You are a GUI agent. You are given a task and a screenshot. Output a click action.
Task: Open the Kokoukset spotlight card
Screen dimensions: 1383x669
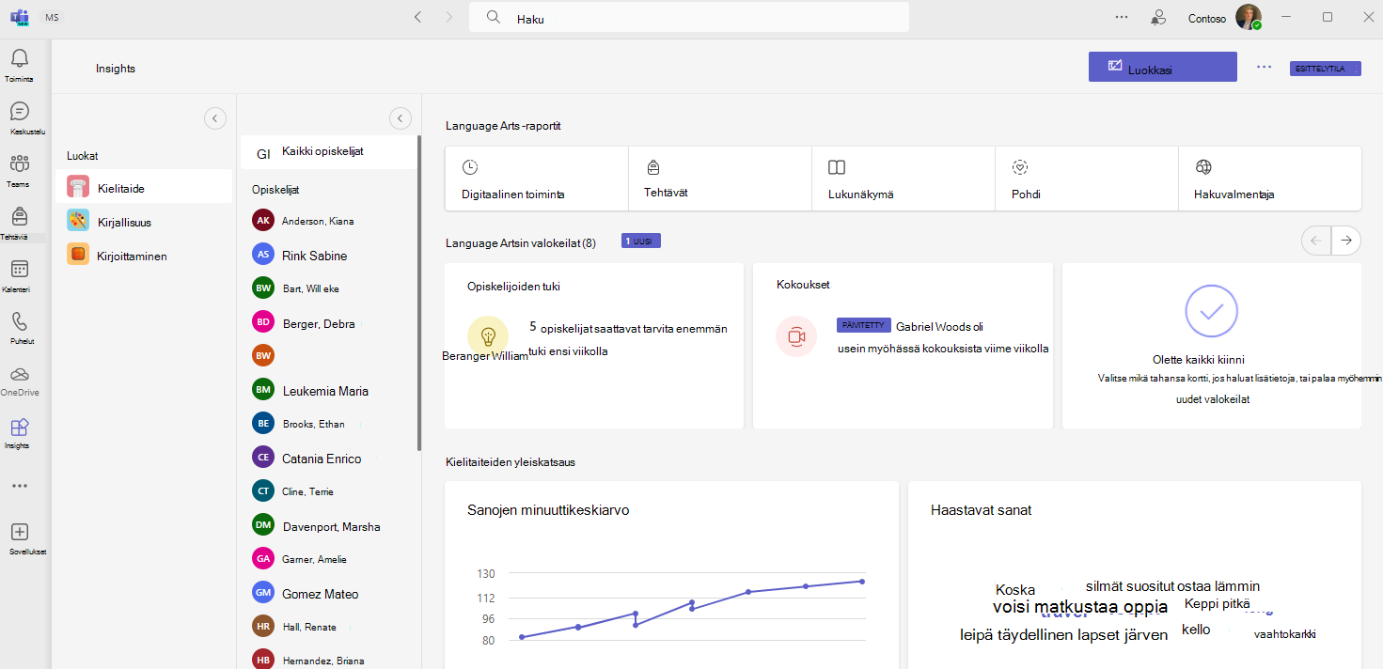pyautogui.click(x=903, y=346)
